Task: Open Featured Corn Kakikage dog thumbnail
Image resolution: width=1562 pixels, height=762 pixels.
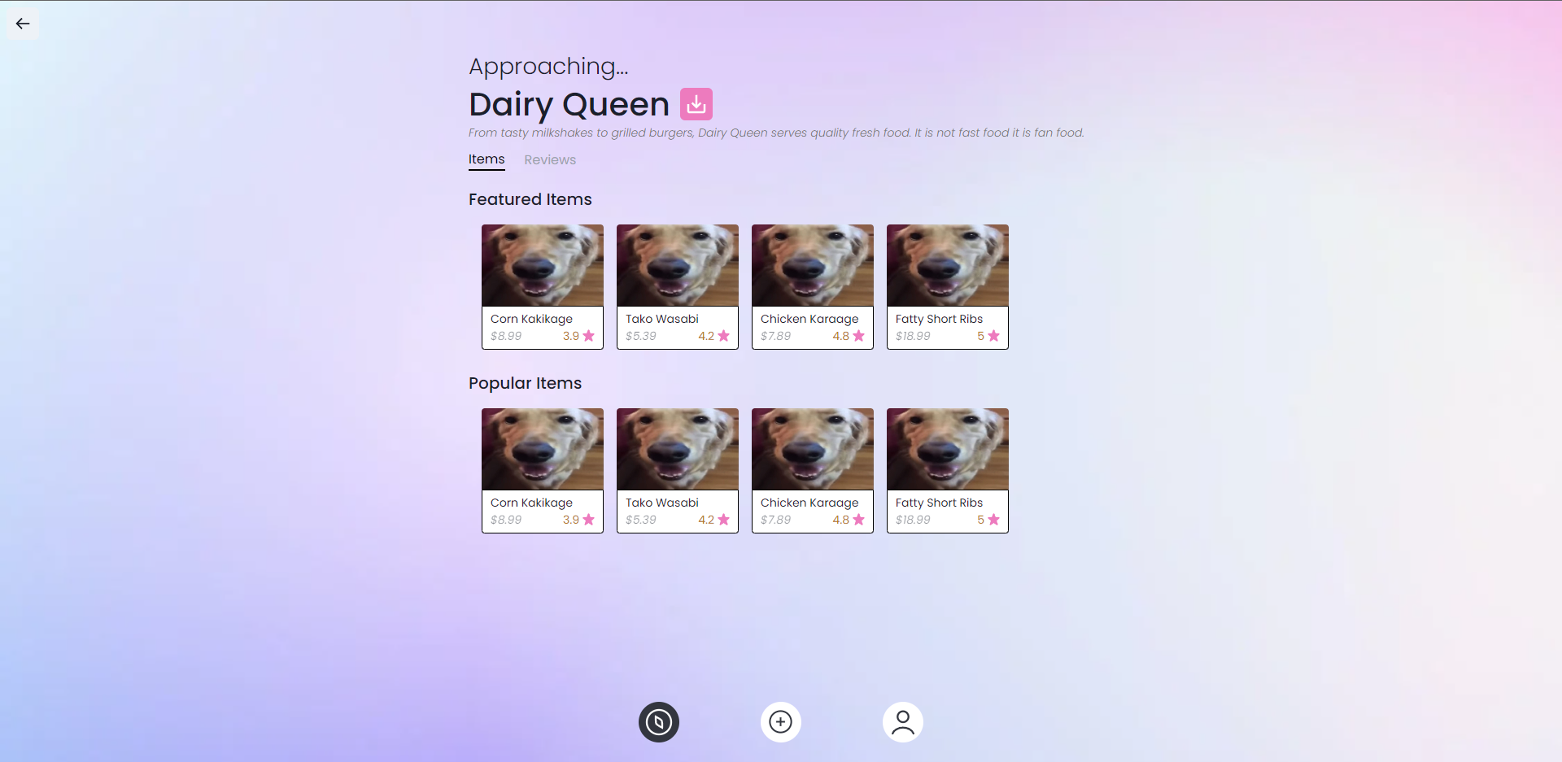Action: (543, 265)
